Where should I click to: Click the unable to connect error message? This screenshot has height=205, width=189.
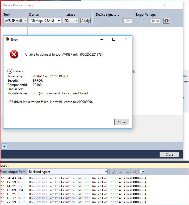[64, 55]
